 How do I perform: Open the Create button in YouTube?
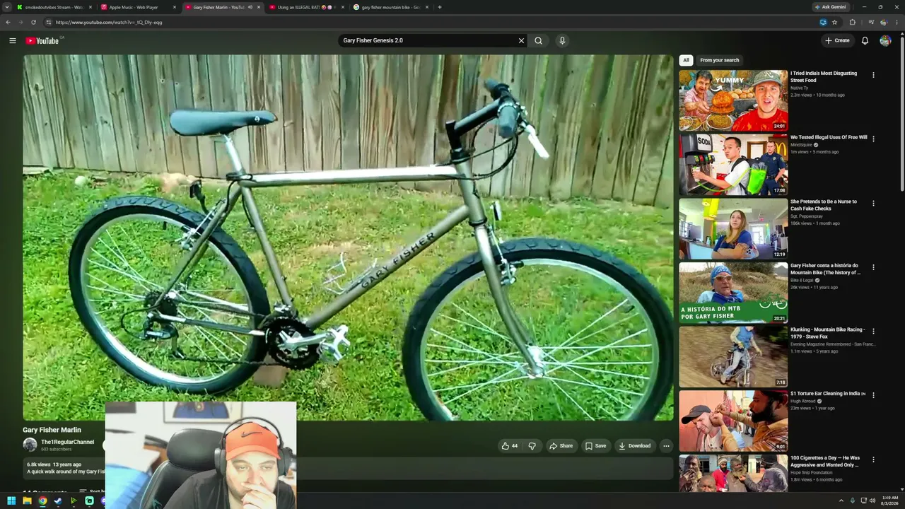click(837, 40)
